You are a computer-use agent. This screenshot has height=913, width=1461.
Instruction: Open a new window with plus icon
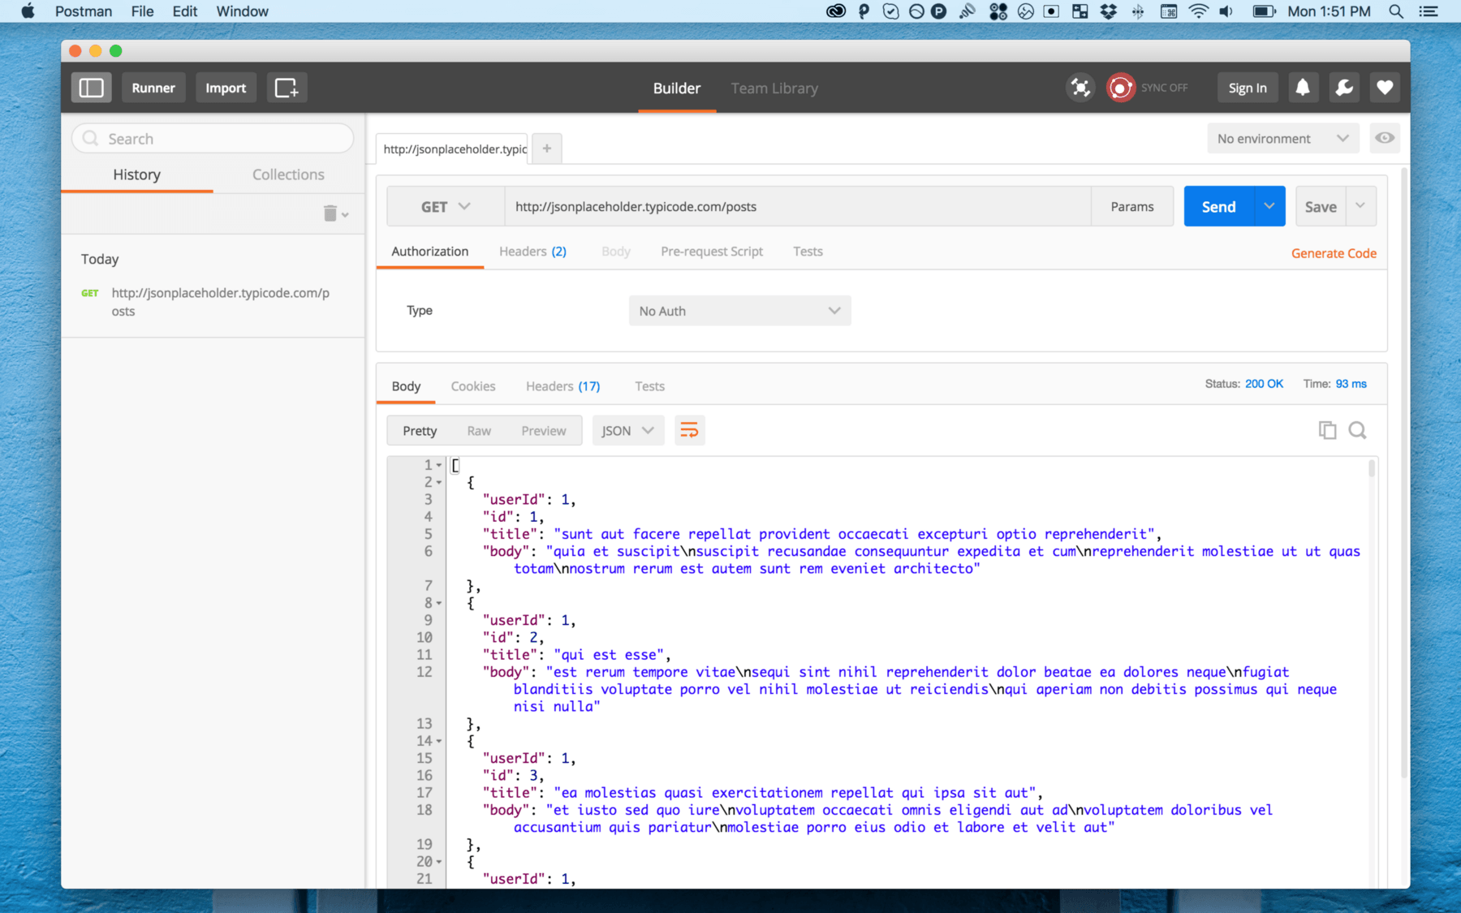coord(287,88)
